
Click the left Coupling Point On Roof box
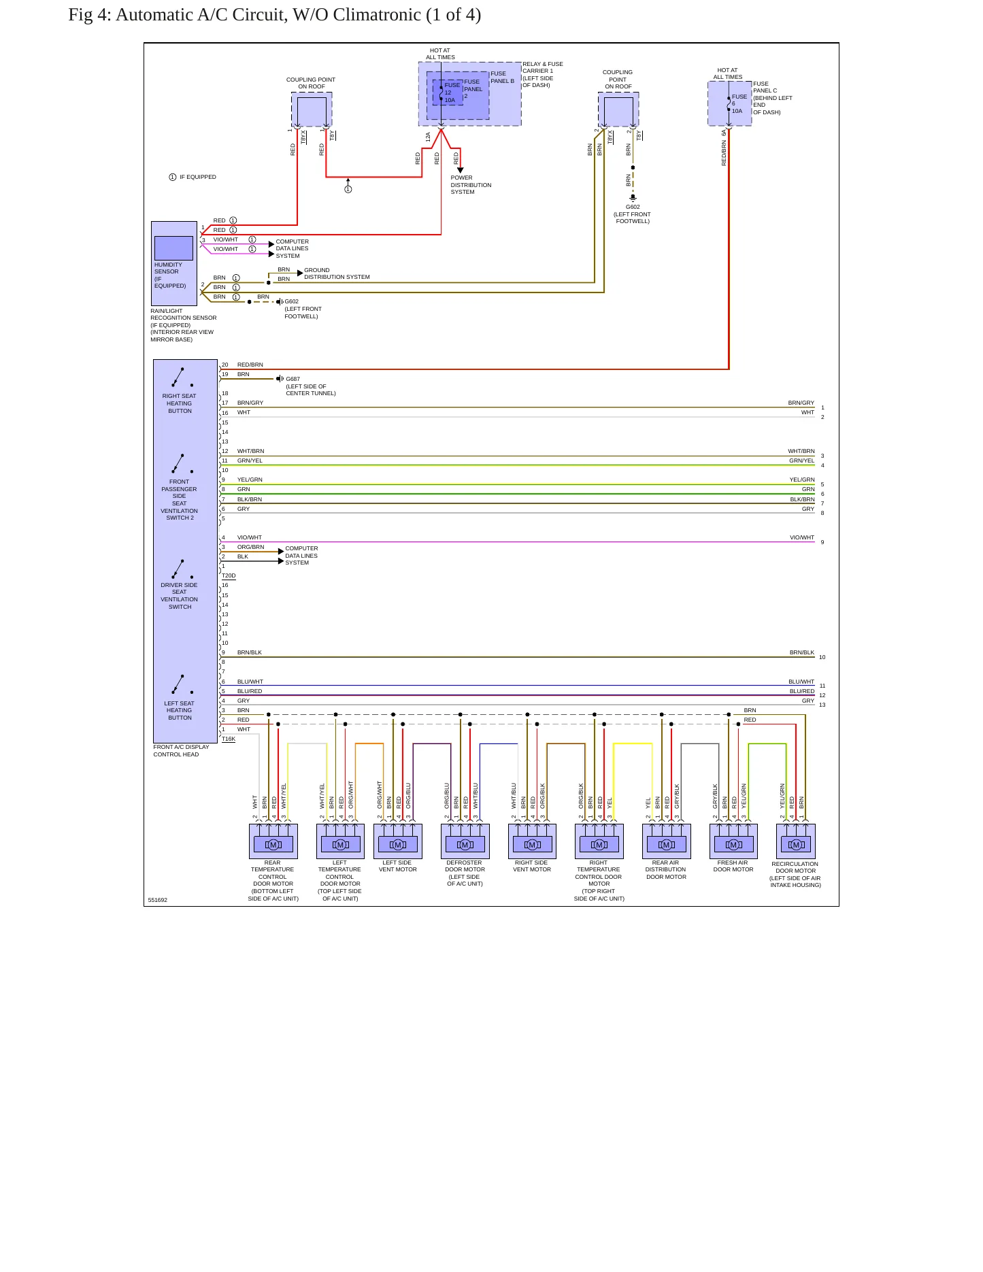click(x=312, y=110)
